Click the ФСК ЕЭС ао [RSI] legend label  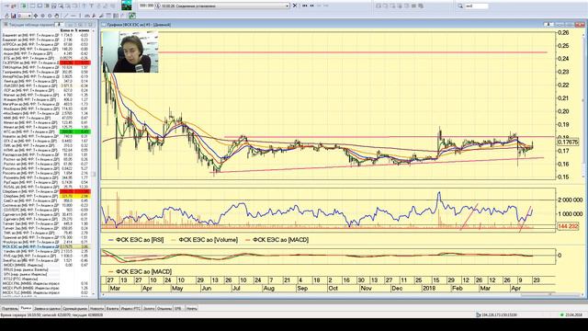[140, 239]
